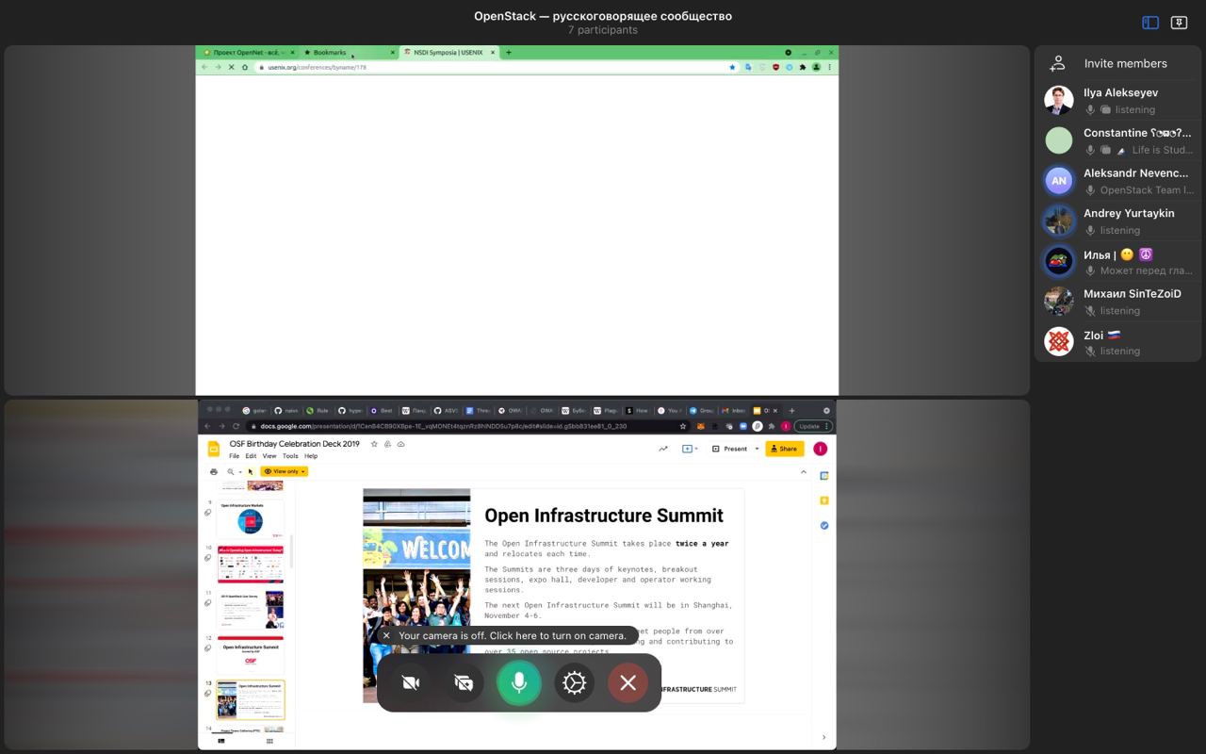Click Zloi's red-pattern avatar
Screen dimensions: 1206x754
pos(1059,341)
